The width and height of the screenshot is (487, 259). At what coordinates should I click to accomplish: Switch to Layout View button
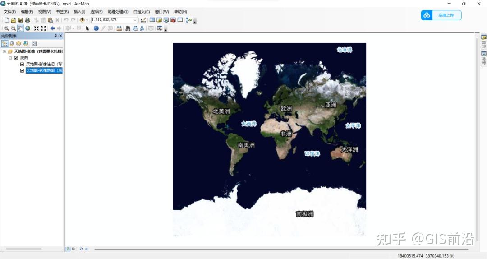click(x=74, y=249)
